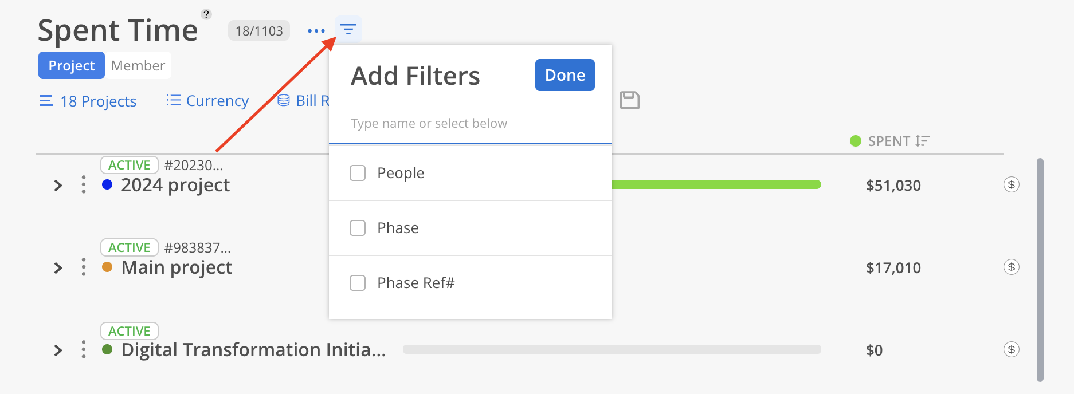1074x394 pixels.
Task: Click the Done button in Add Filters
Action: pyautogui.click(x=565, y=75)
